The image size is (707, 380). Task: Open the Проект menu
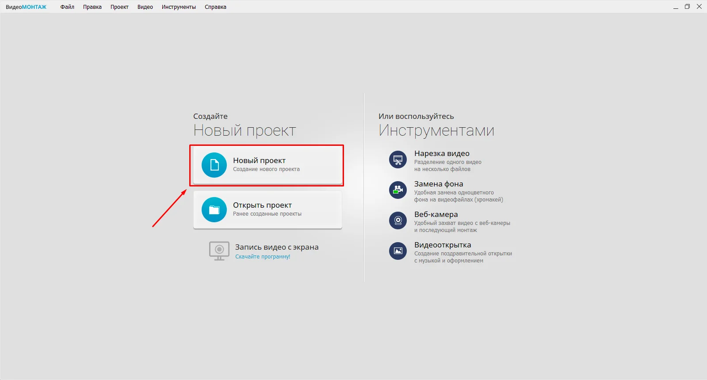[119, 7]
